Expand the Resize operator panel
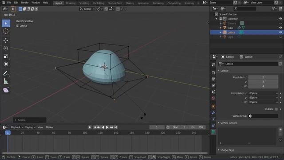This screenshot has height=160, width=284. (16, 120)
